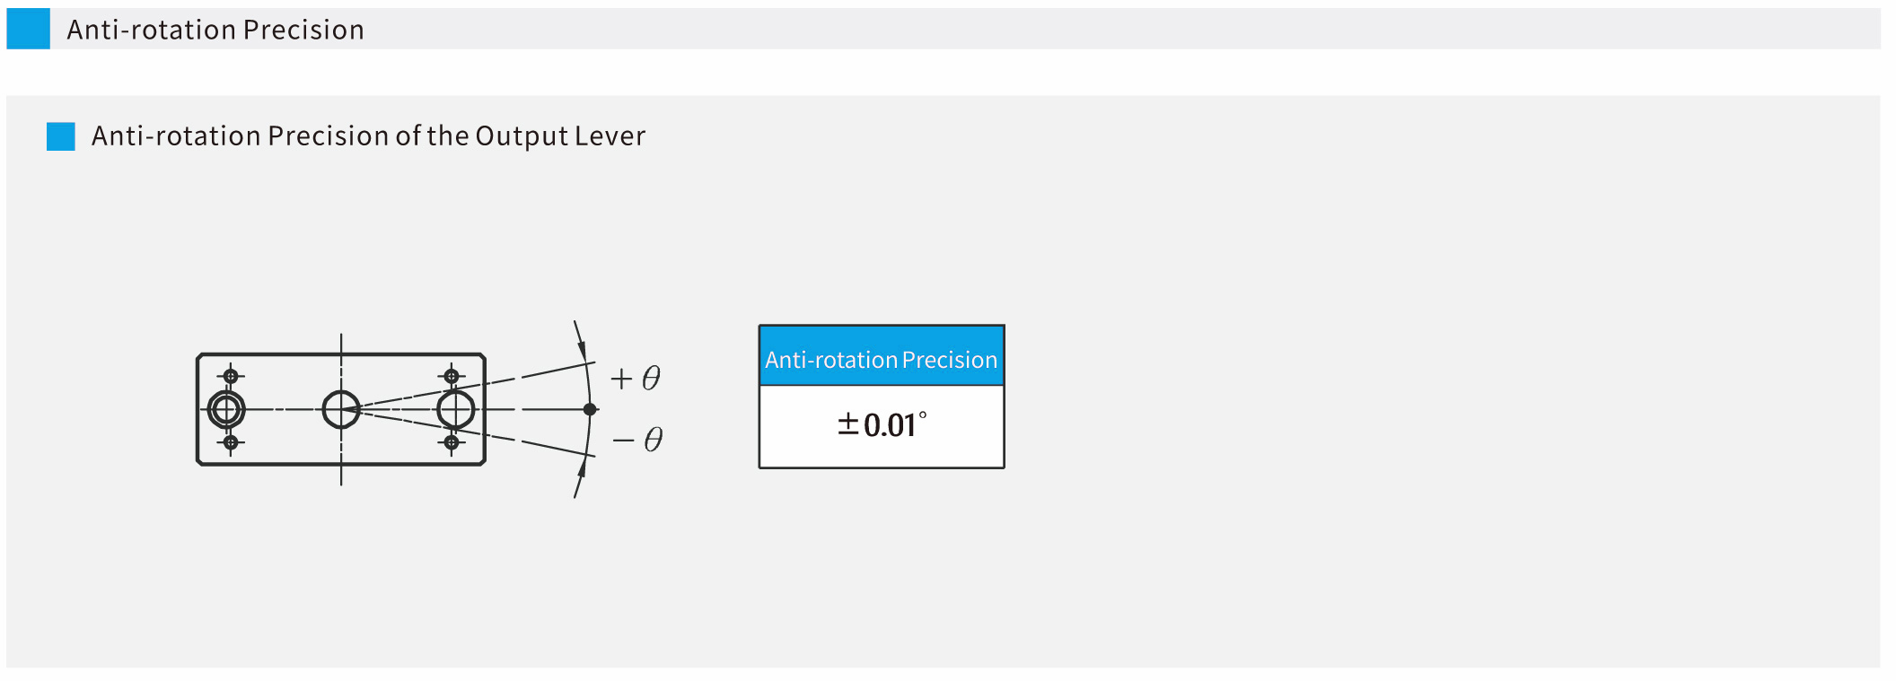Click the bottom-right small screw hole
The height and width of the screenshot is (681, 1896).
coord(452,442)
